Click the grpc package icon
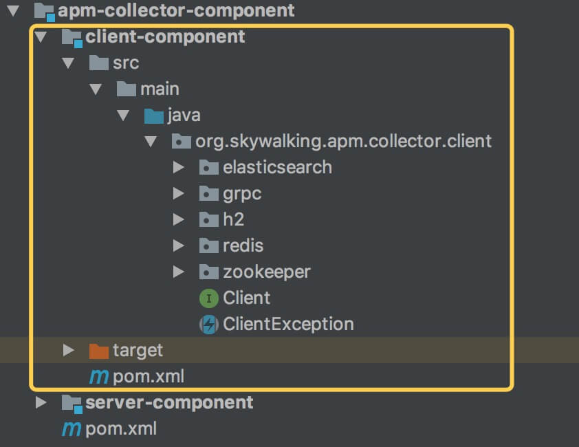579x447 pixels. click(209, 194)
